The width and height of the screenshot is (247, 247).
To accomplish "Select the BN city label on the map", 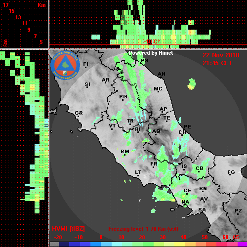I will tap(203, 189).
